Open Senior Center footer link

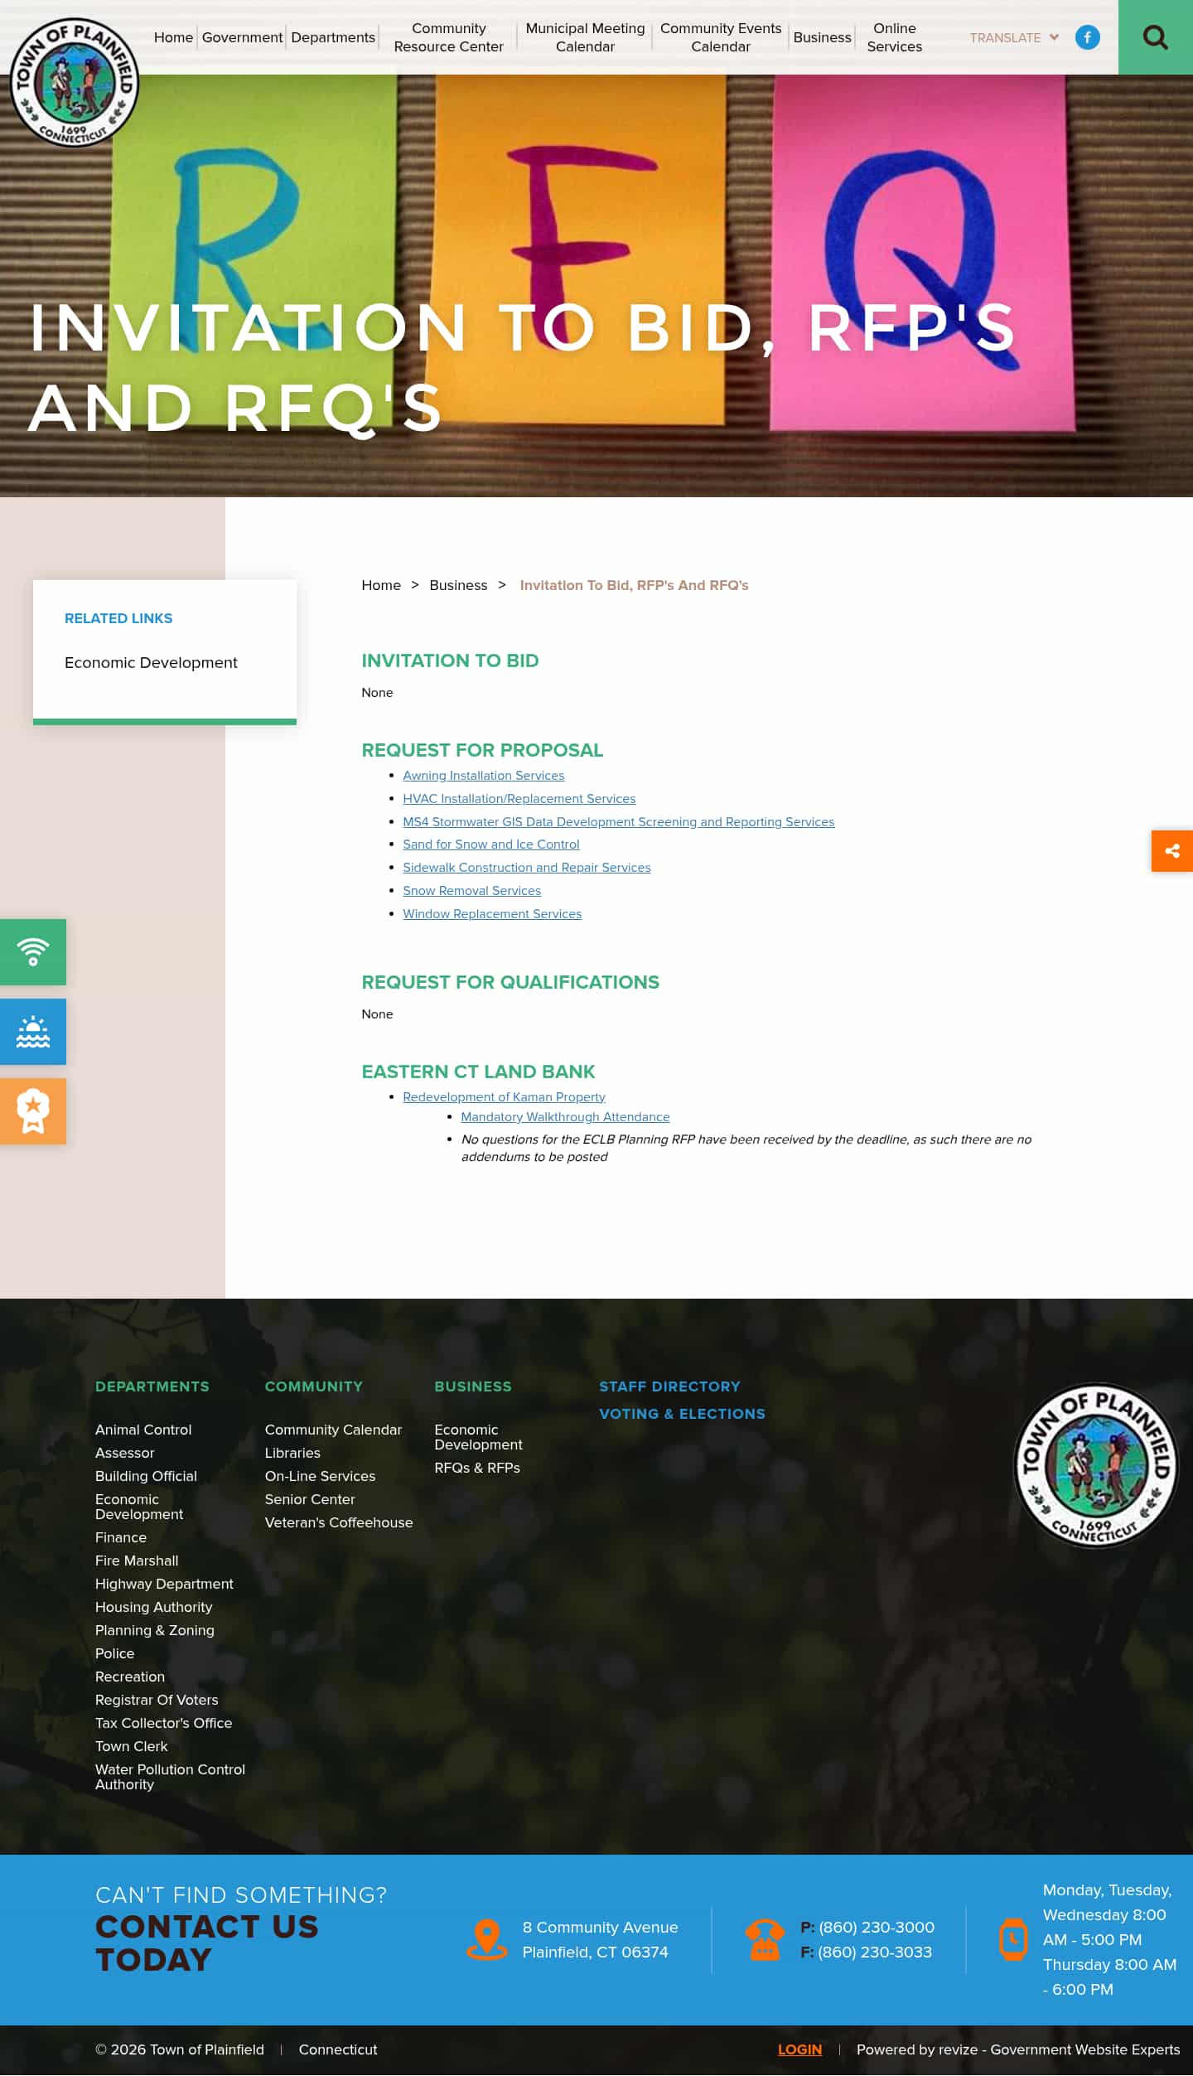[x=310, y=1499]
